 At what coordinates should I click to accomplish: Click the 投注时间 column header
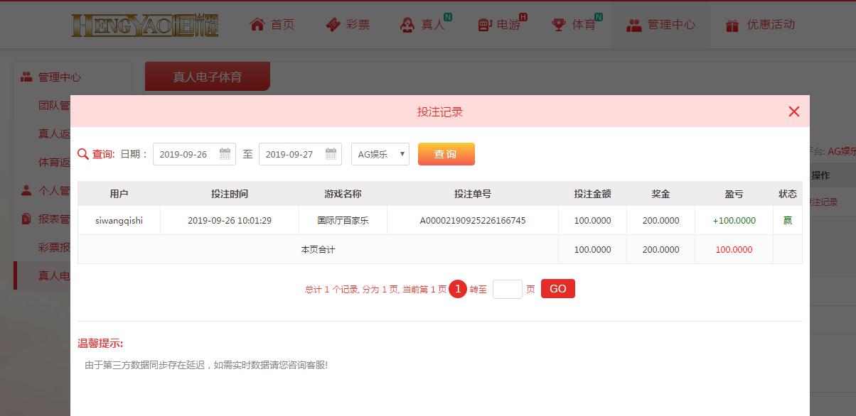230,194
